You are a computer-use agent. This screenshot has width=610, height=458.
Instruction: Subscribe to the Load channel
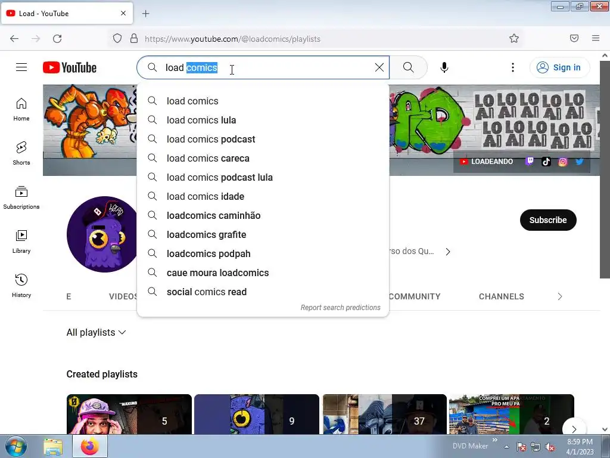[548, 220]
